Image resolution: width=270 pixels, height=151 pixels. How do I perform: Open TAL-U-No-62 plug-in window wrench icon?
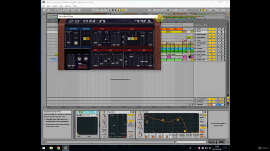coord(81,112)
